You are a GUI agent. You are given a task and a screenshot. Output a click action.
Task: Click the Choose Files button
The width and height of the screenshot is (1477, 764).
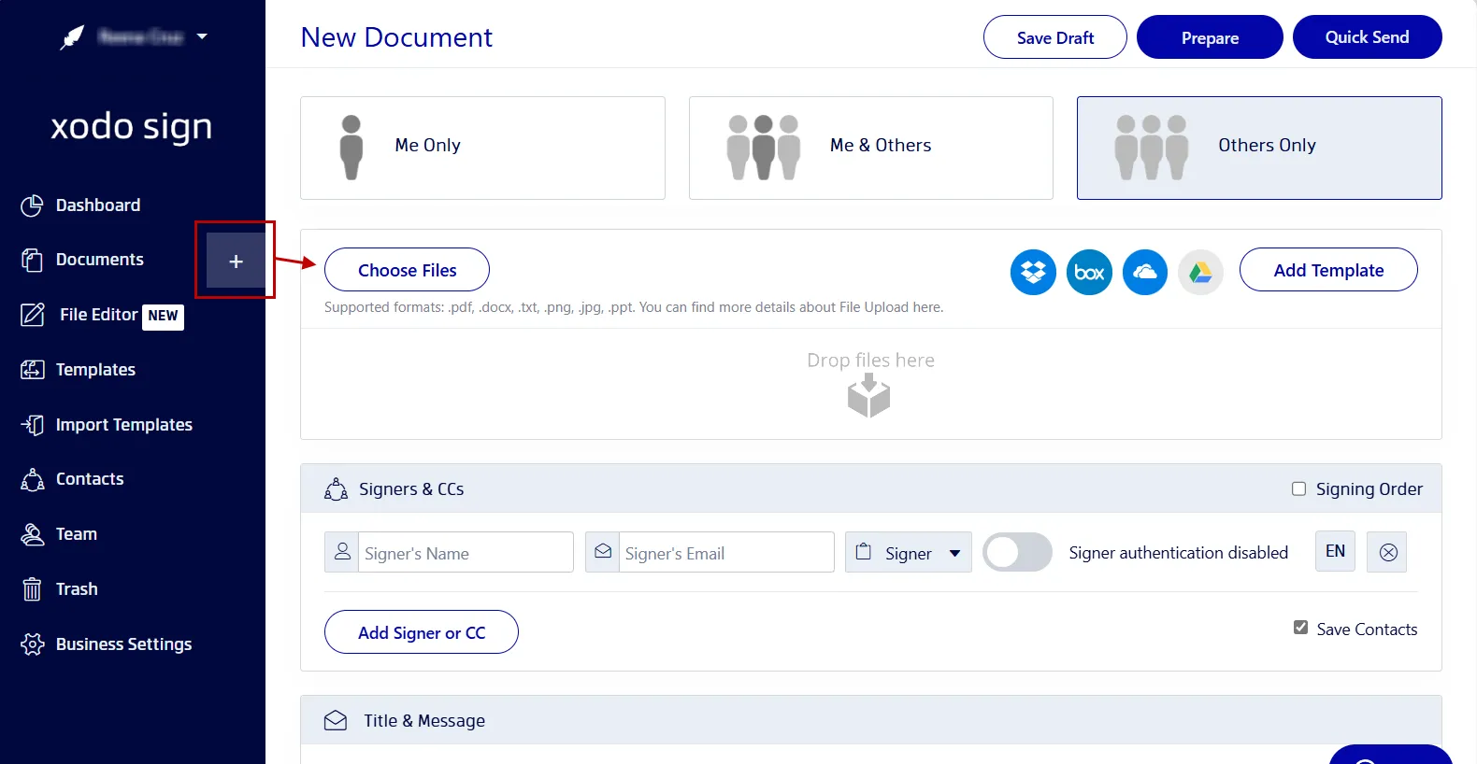point(407,270)
